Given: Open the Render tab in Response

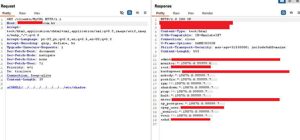Looking at the screenshot, I should 208,13.
